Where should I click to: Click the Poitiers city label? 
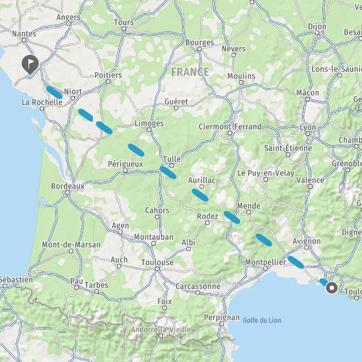(x=108, y=75)
